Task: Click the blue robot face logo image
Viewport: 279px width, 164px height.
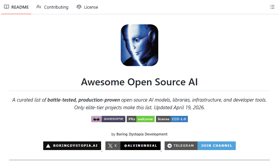Action: click(x=139, y=45)
